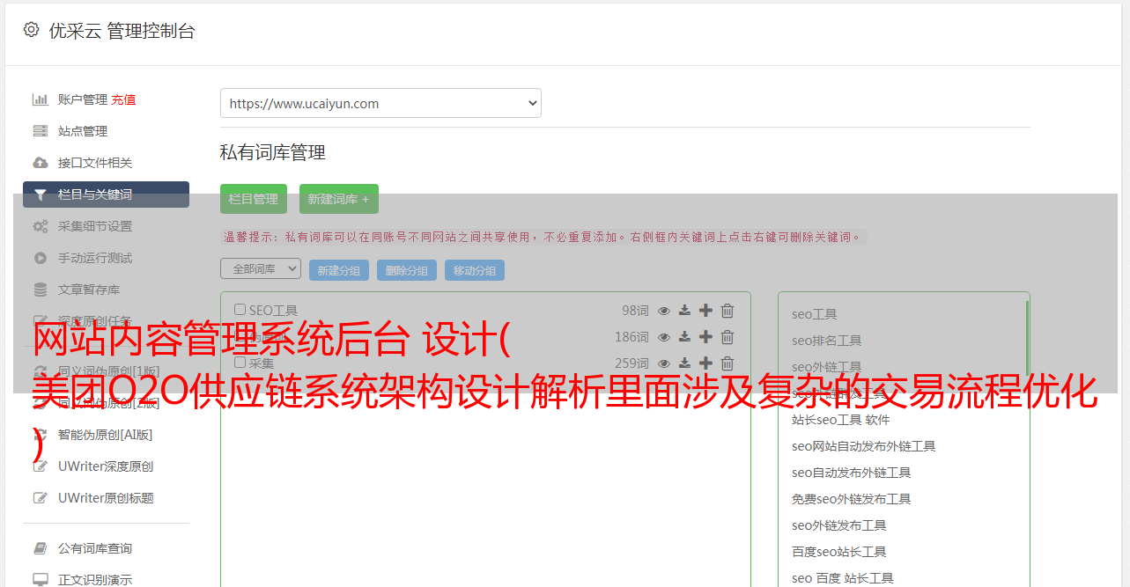Viewport: 1130px width, 587px height.
Task: Click the bar chart icon for 账户管理
Action: (x=40, y=99)
